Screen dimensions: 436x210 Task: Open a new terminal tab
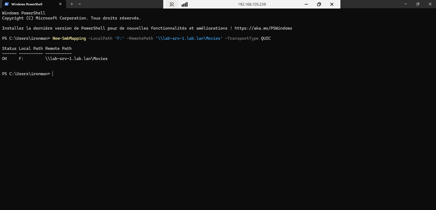[x=72, y=4]
